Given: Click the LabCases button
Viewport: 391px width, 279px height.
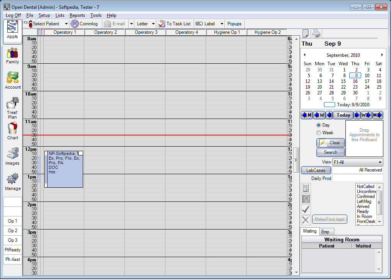Looking at the screenshot, I should [x=316, y=170].
